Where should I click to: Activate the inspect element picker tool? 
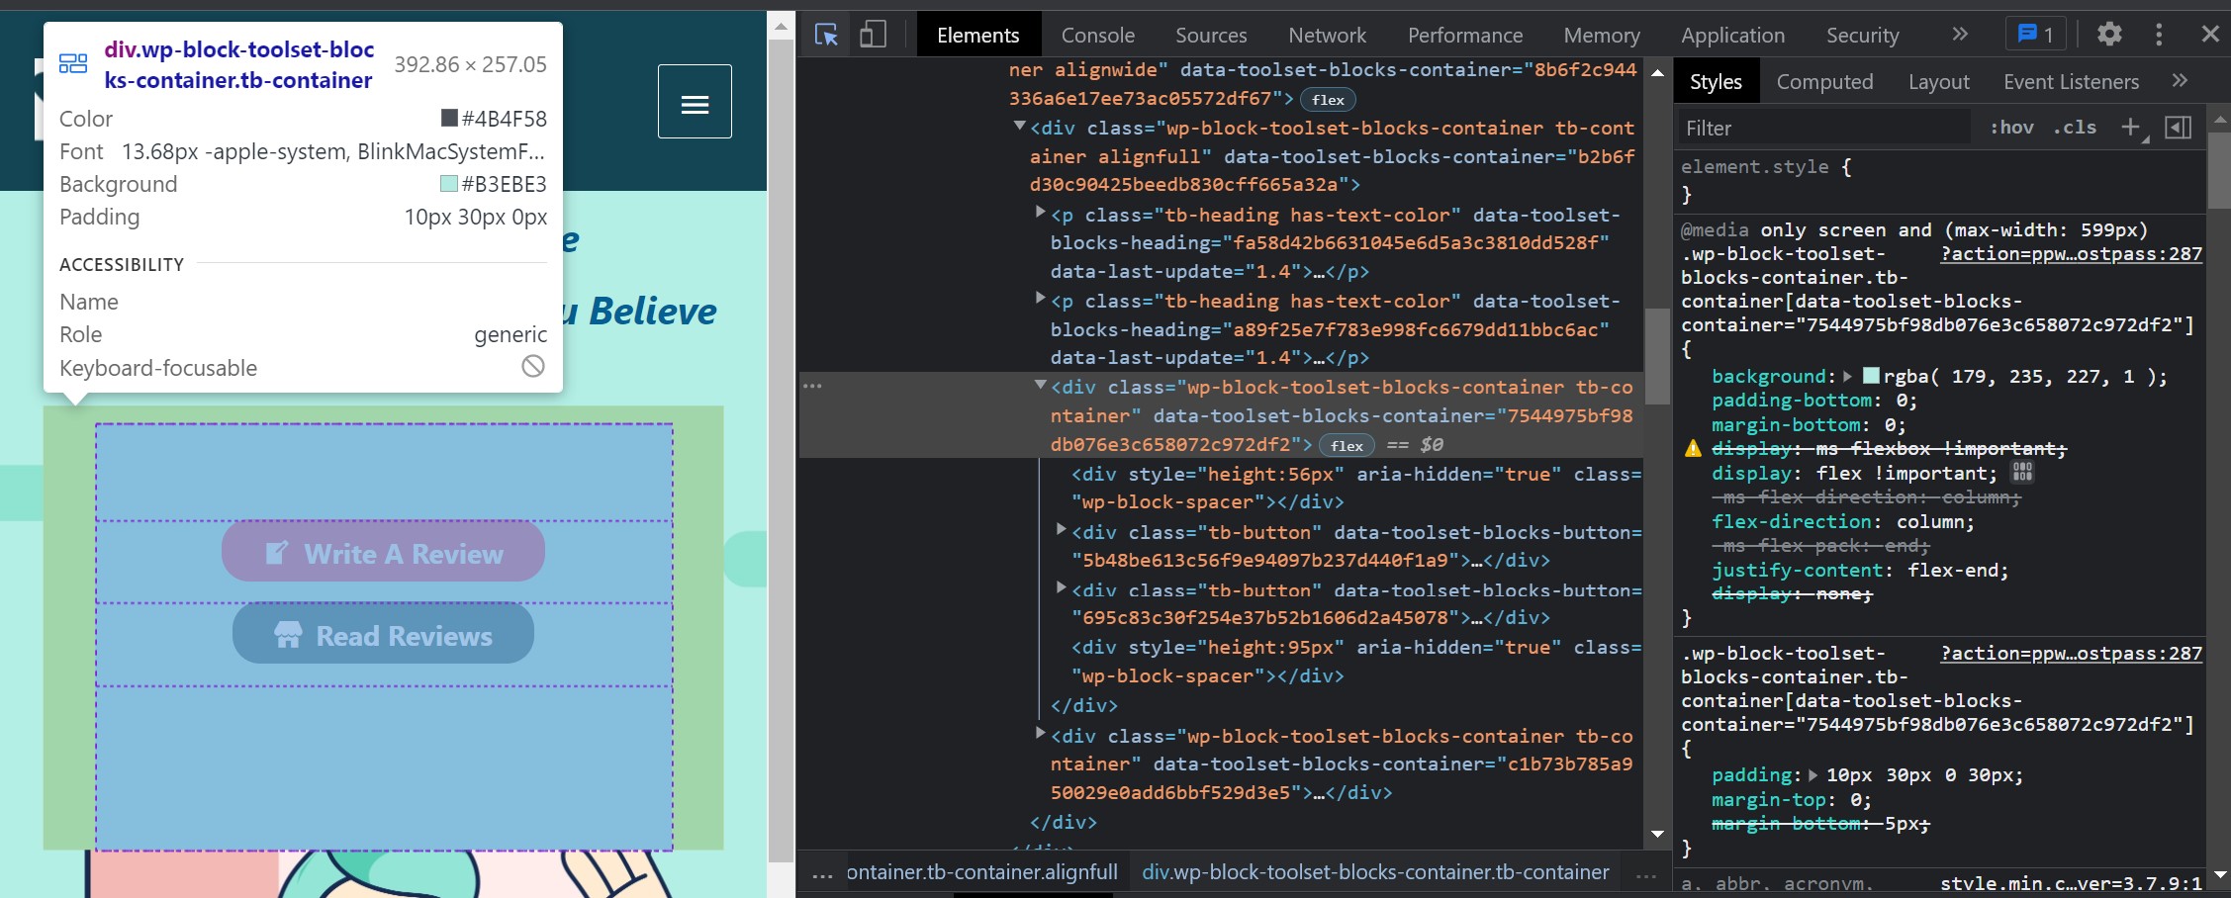[826, 36]
